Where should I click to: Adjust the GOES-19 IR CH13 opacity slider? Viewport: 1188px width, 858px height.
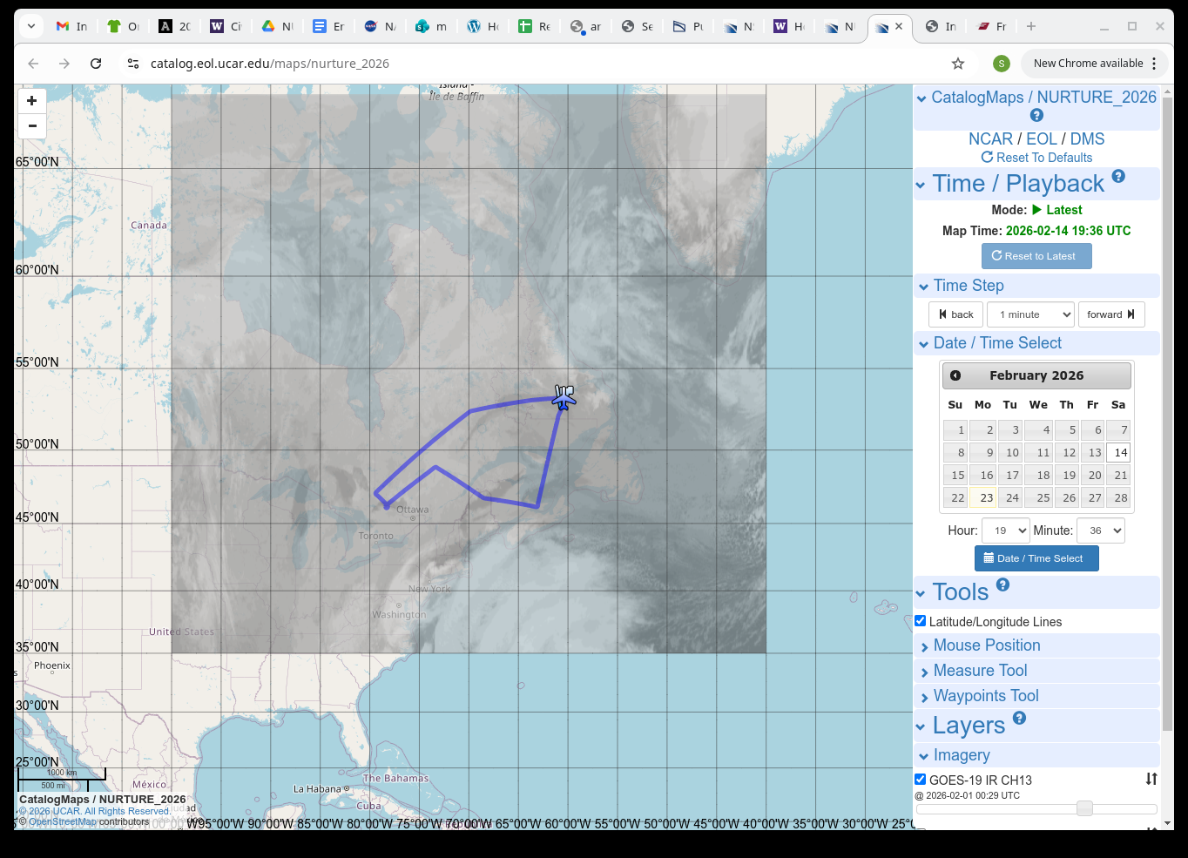[x=1084, y=808]
